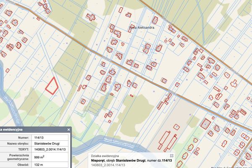
Task: Select the TERYT row label
Action: tap(22, 150)
